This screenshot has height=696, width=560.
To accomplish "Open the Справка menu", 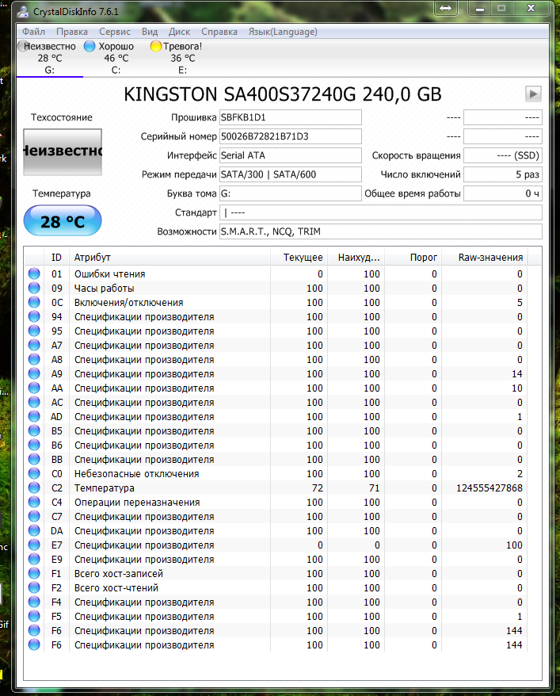I will [x=219, y=32].
